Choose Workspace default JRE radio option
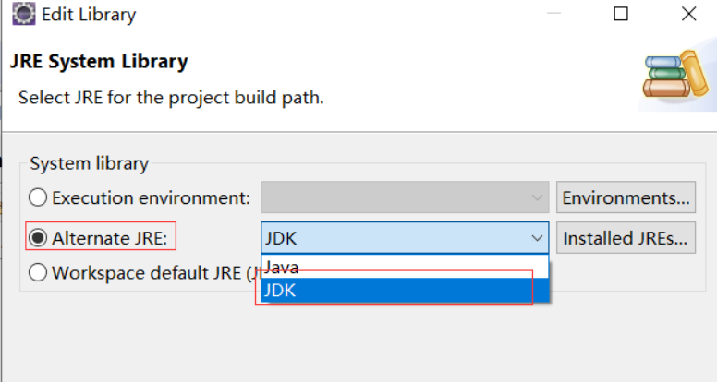The width and height of the screenshot is (717, 382). (38, 272)
